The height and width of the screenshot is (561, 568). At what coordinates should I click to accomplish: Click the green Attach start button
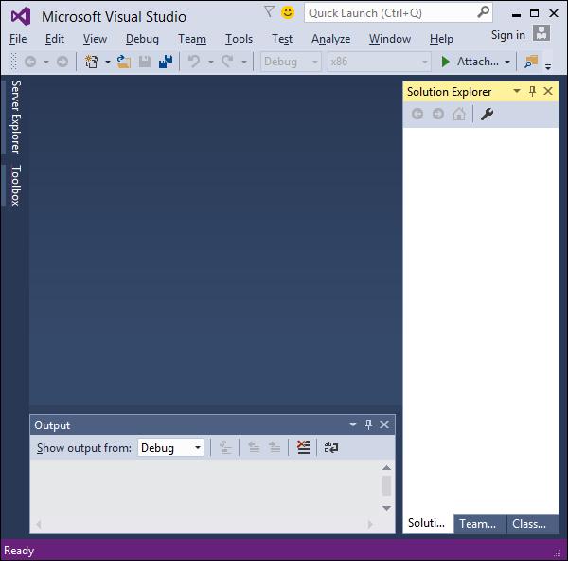point(446,62)
